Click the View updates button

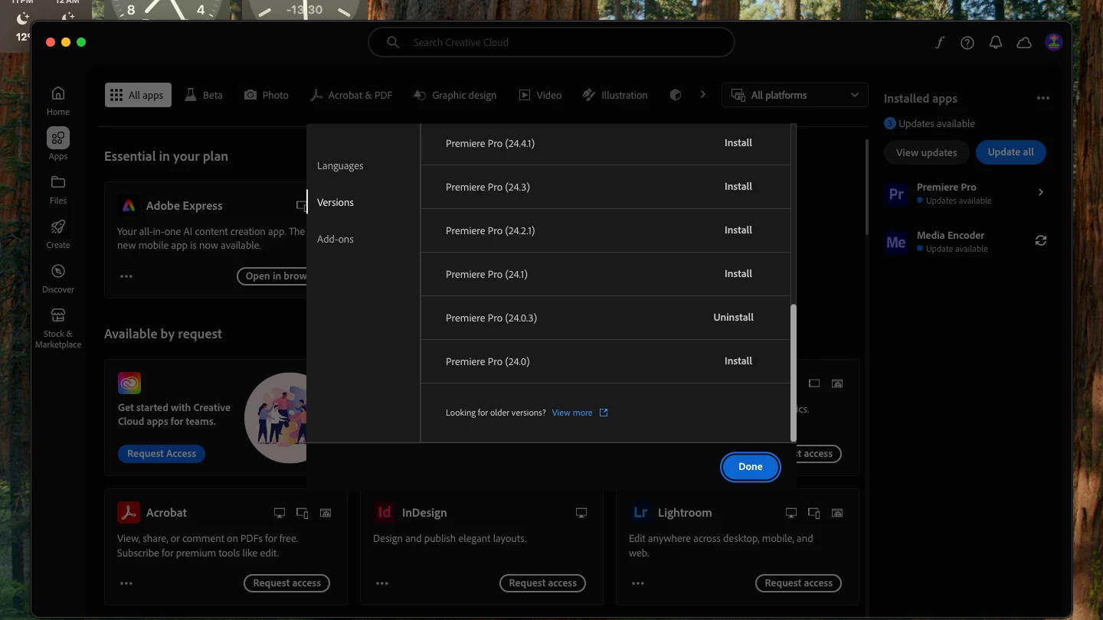pos(926,152)
